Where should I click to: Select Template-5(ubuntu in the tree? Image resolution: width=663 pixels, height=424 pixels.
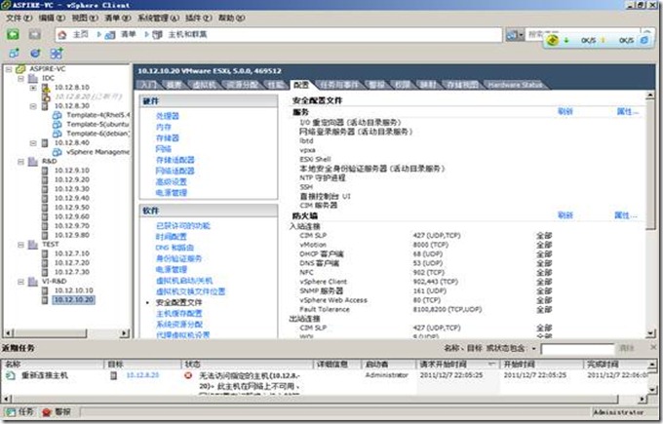pyautogui.click(x=97, y=125)
